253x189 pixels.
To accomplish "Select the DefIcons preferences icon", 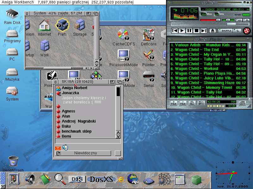I will pos(148,34).
